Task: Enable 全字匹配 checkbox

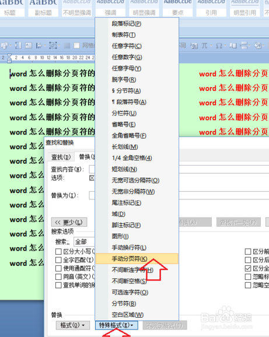Action: click(58, 260)
